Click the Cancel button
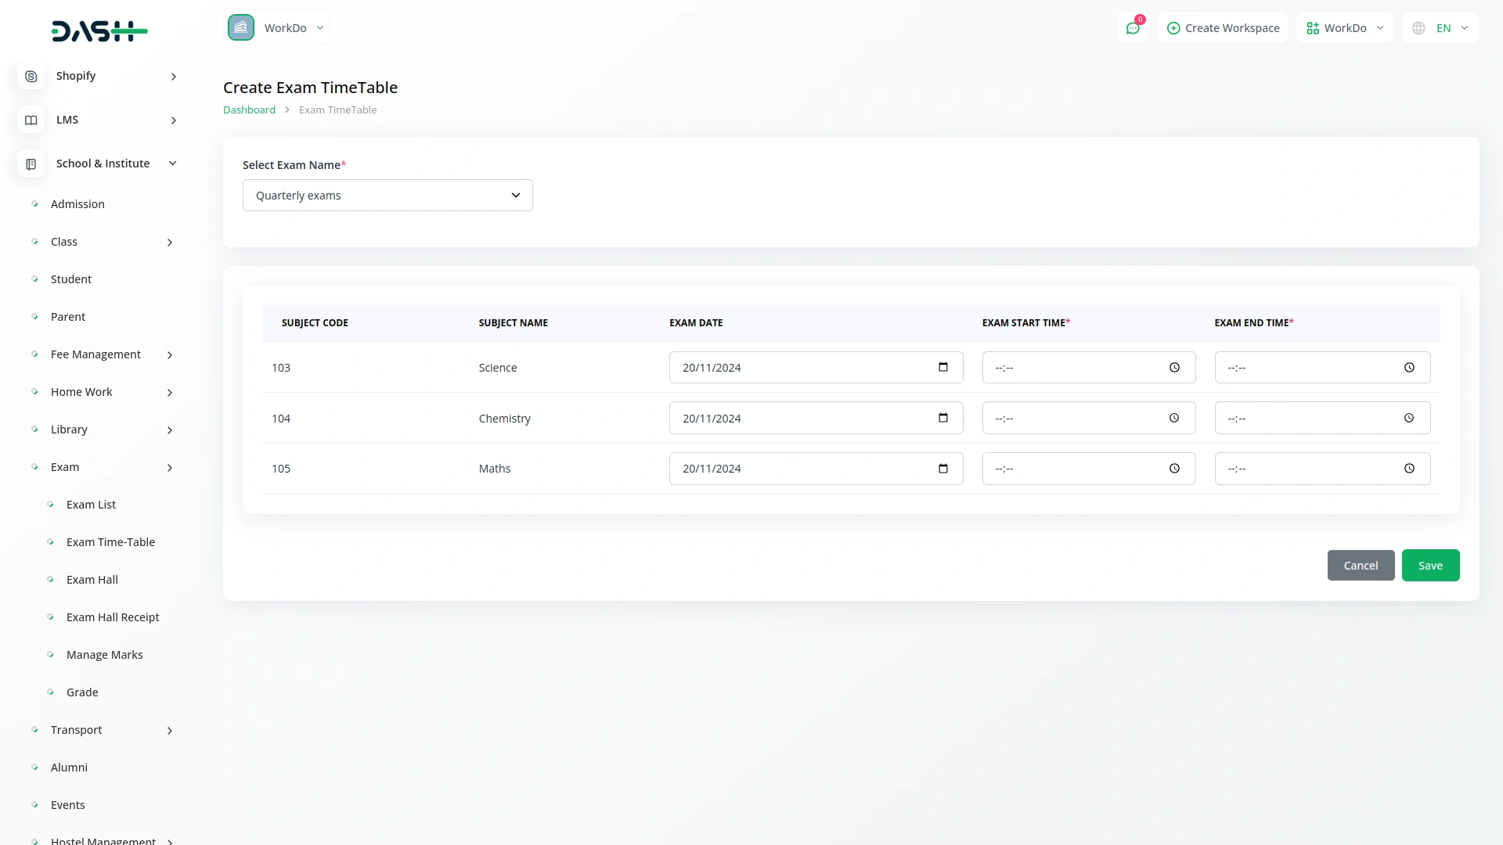 pos(1360,566)
